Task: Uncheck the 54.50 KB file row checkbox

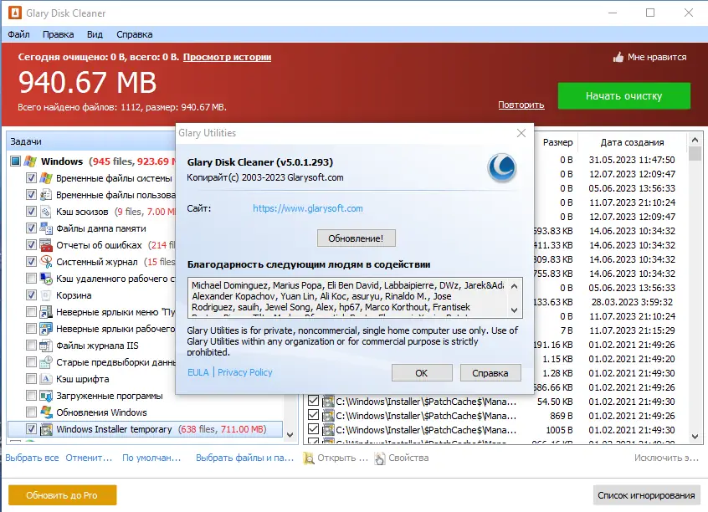Action: [313, 401]
